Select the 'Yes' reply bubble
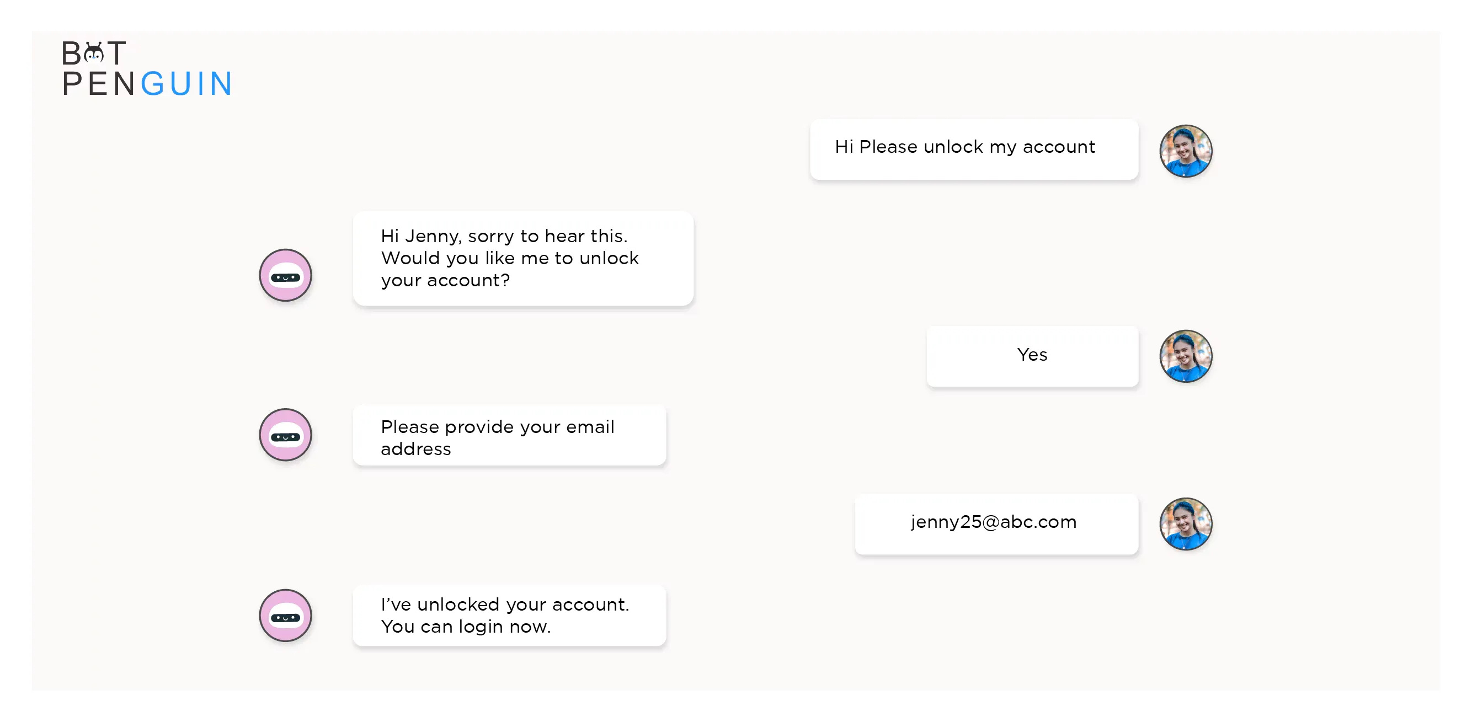 (1032, 356)
